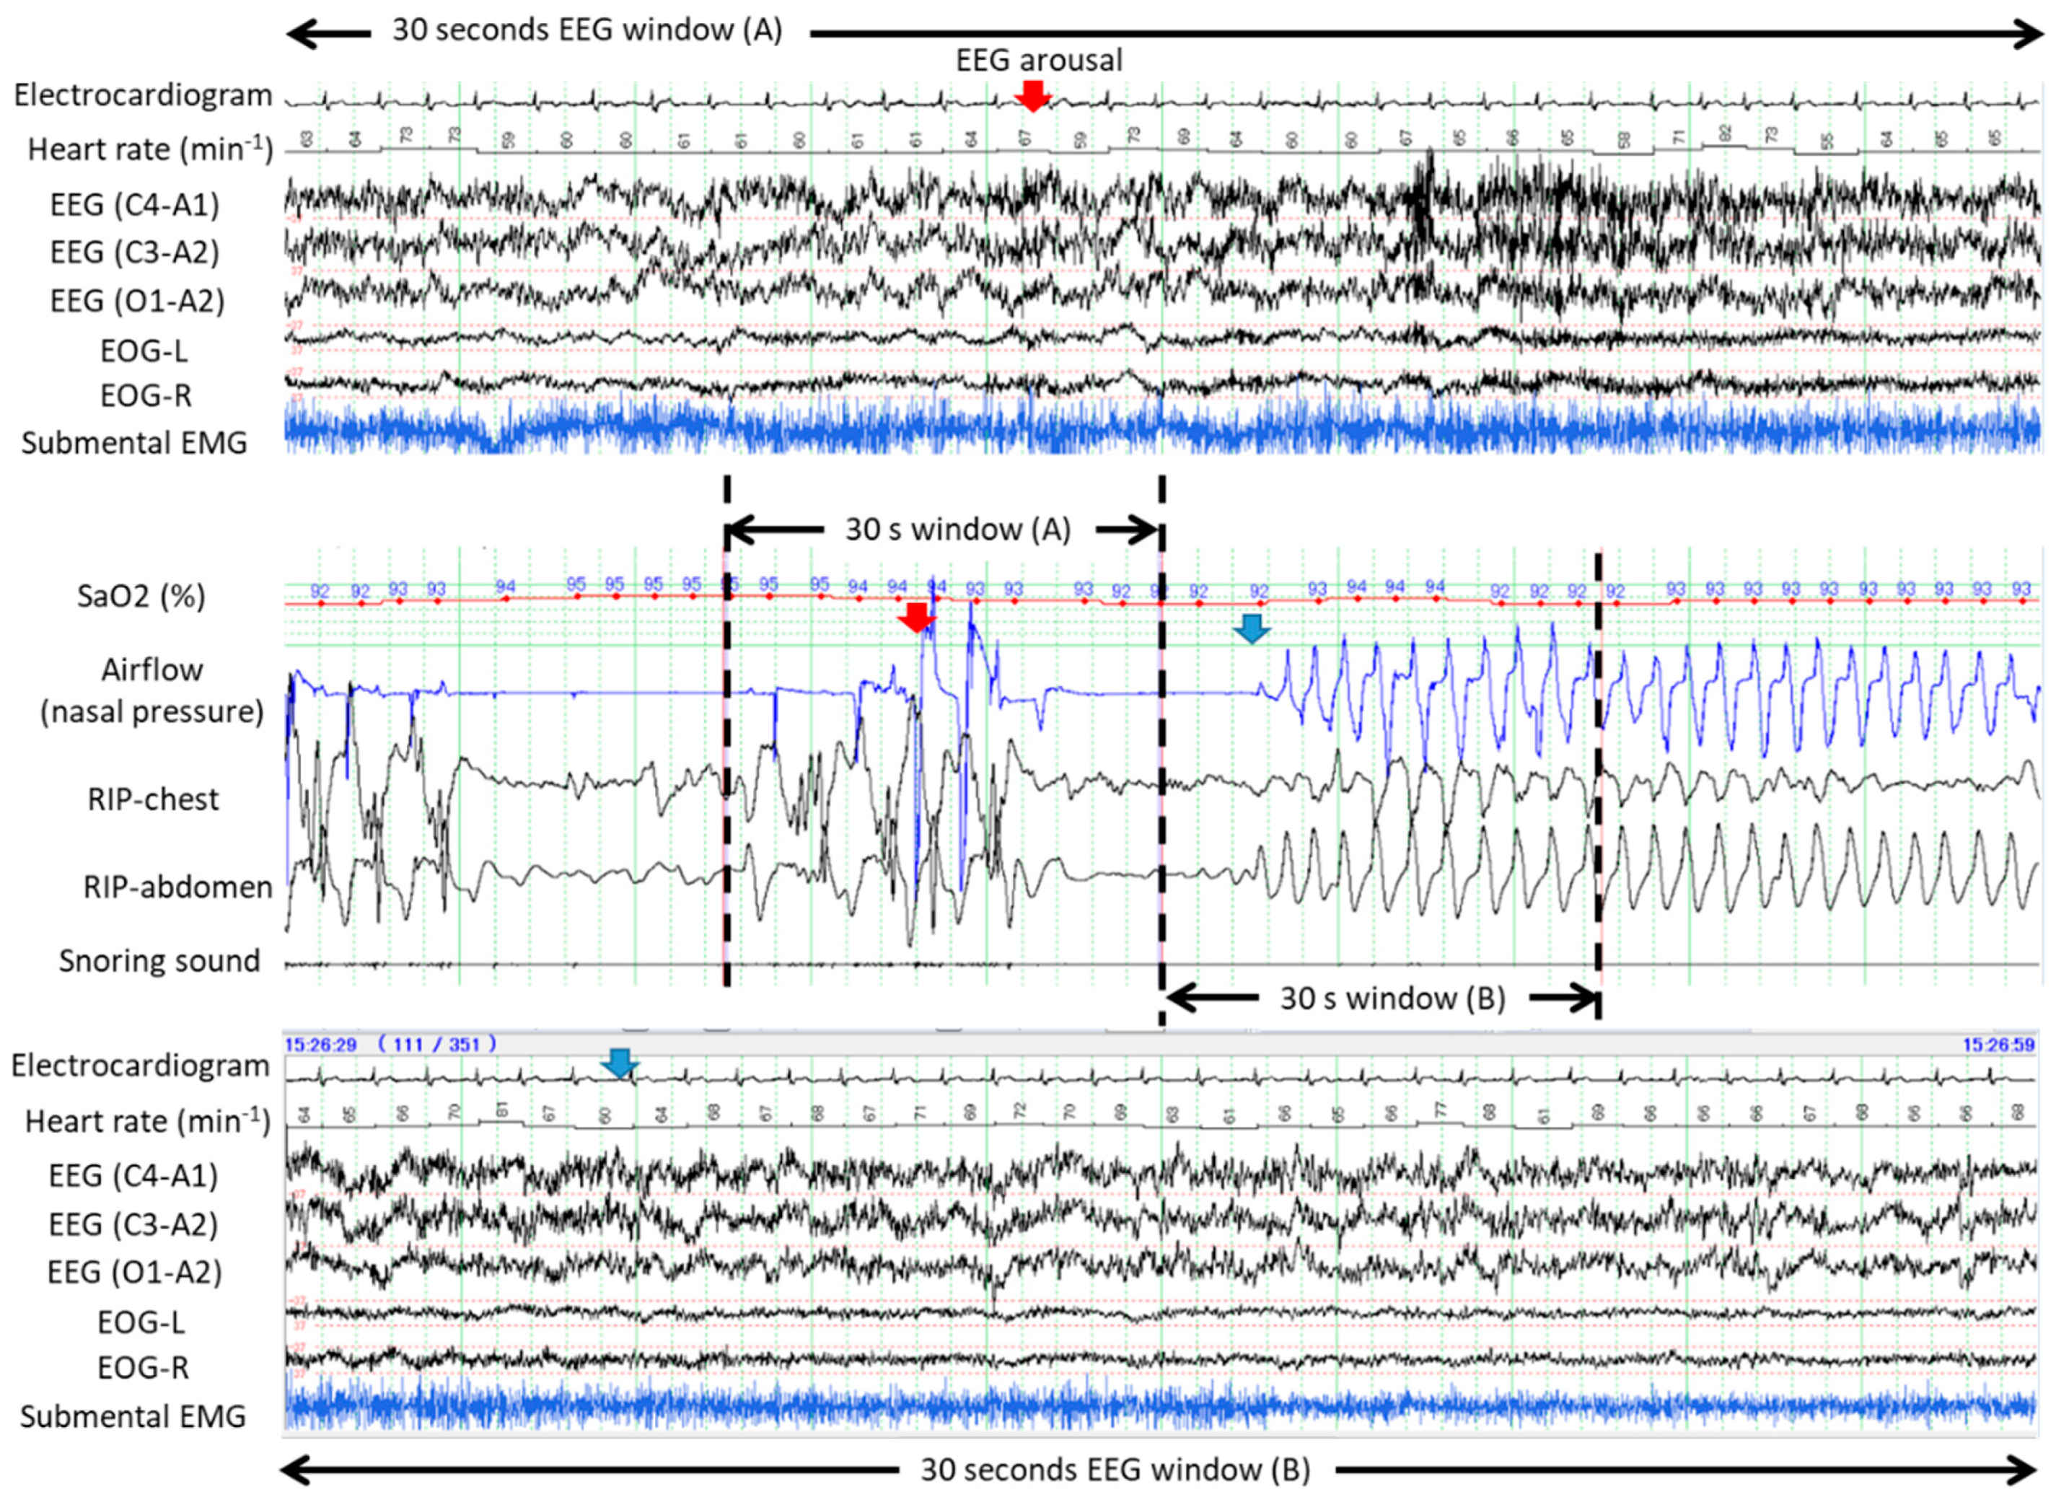The width and height of the screenshot is (2069, 1505).
Task: Click the 30 s window (A) label
Action: tap(958, 529)
